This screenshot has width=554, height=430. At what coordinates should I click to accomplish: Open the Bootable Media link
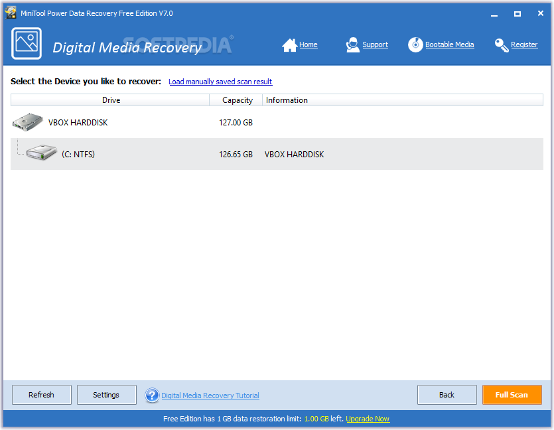click(x=449, y=44)
